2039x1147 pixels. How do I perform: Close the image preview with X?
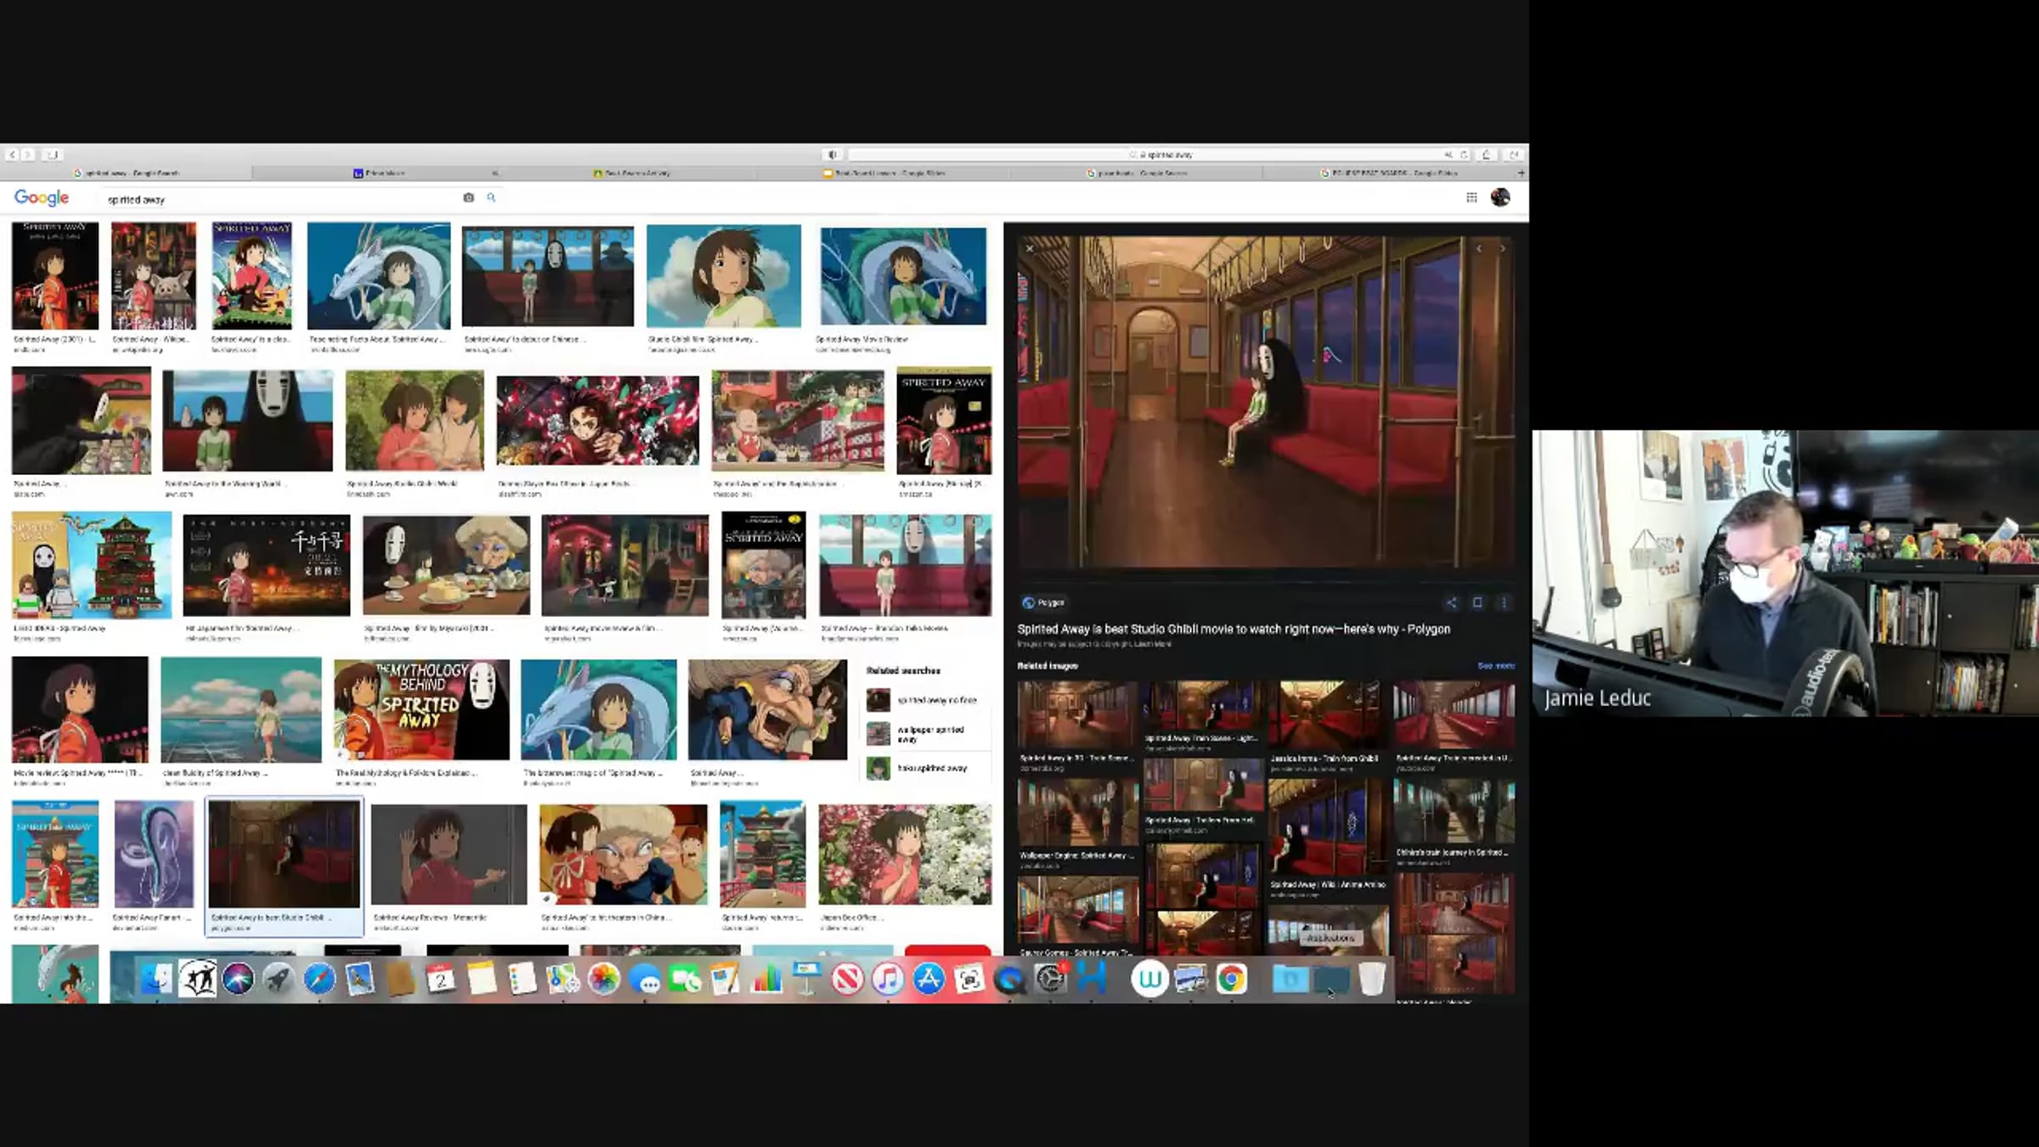[1030, 249]
